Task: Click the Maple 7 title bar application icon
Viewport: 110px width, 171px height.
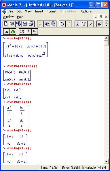Action: coord(4,5)
